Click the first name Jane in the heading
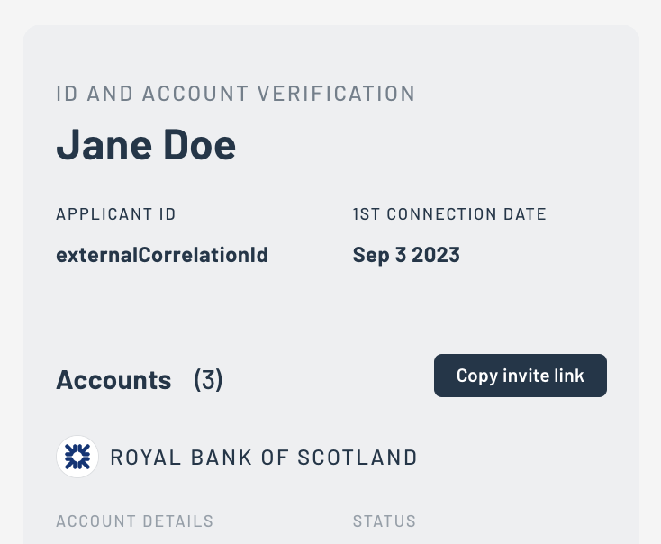Screen dimensions: 661x544 pyautogui.click(x=101, y=145)
